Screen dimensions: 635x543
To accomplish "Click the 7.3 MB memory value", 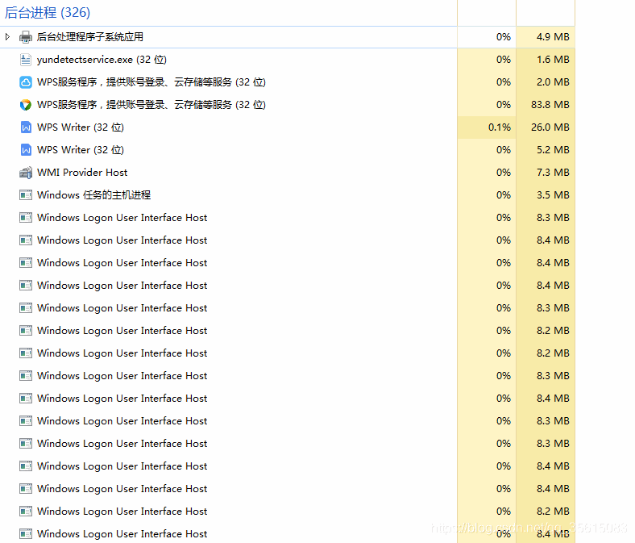I will coord(553,173).
